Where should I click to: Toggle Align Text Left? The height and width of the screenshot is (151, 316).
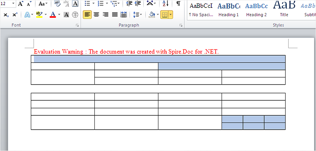(87, 15)
